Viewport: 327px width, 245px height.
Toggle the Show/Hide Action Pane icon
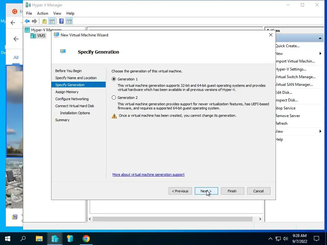click(69, 21)
